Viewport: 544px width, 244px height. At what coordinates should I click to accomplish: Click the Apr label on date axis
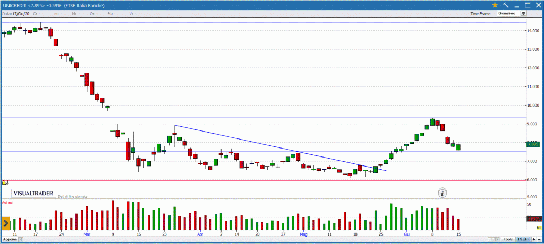coord(200,234)
